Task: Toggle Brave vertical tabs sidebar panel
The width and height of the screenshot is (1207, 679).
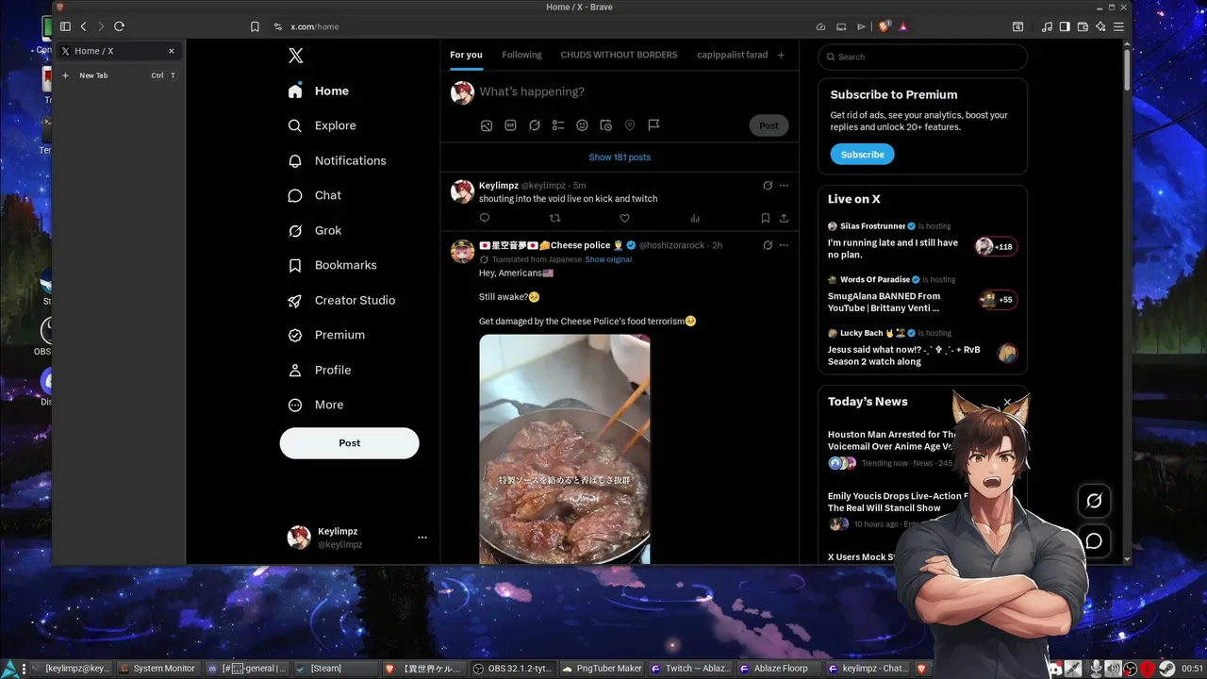Action: [65, 26]
